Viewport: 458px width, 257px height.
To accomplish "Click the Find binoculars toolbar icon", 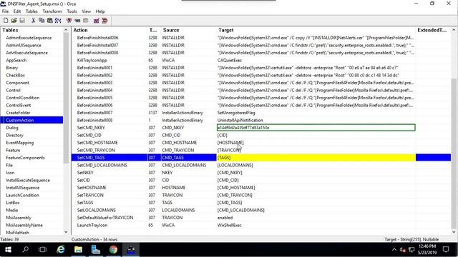I will point(58,21).
